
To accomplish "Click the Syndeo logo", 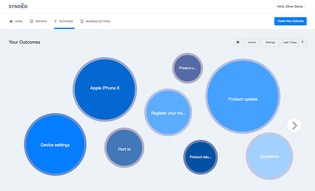I will pos(18,6).
